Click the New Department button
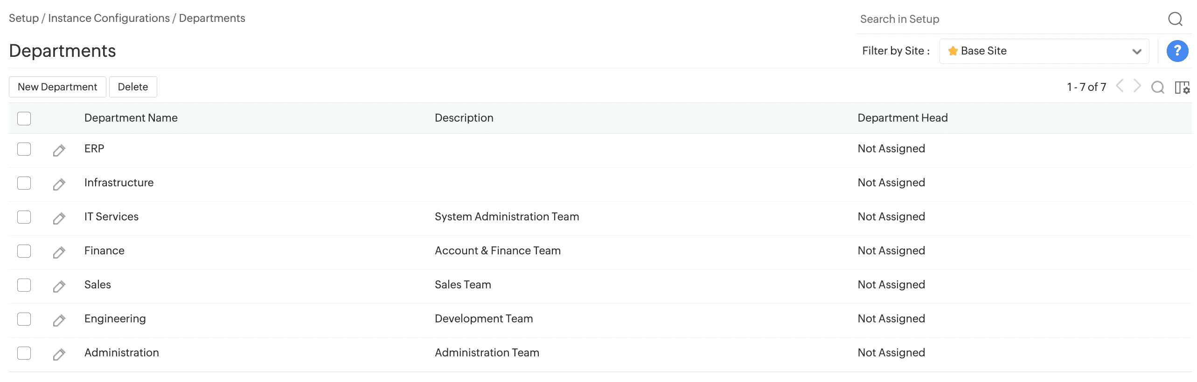This screenshot has width=1197, height=382. point(57,87)
